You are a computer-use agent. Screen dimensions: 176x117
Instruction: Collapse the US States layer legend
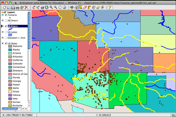(x=3, y=43)
